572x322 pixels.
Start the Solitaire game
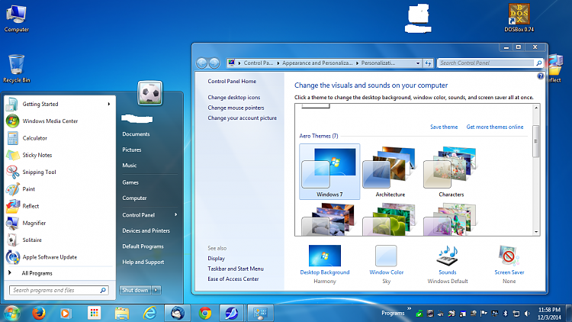(x=59, y=240)
